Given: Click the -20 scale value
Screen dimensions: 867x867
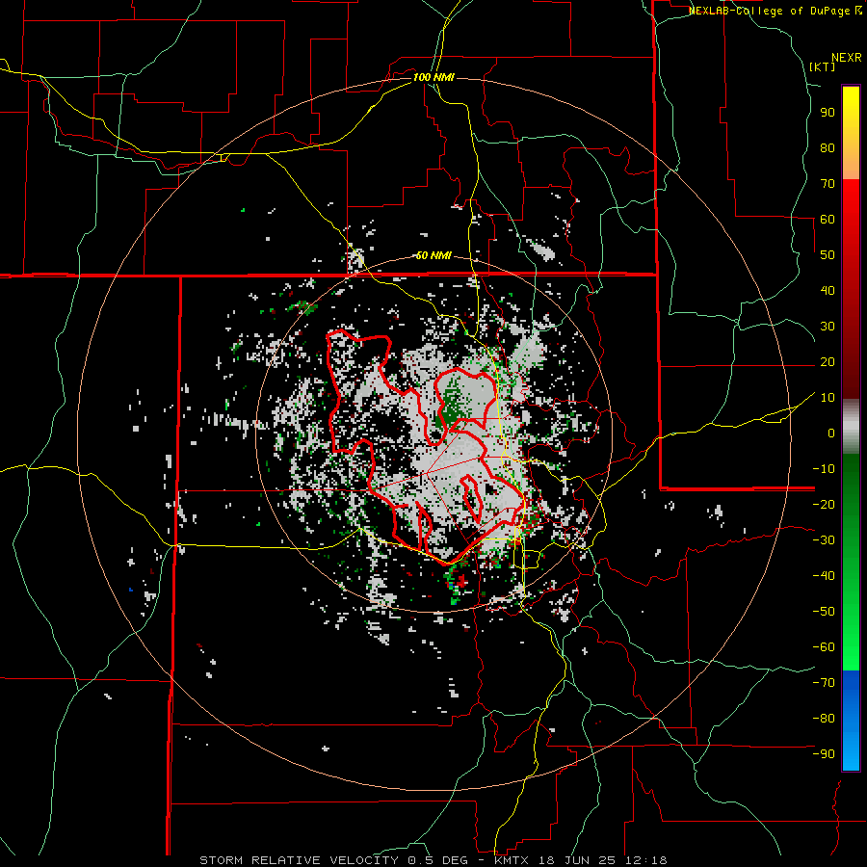Looking at the screenshot, I should point(824,504).
